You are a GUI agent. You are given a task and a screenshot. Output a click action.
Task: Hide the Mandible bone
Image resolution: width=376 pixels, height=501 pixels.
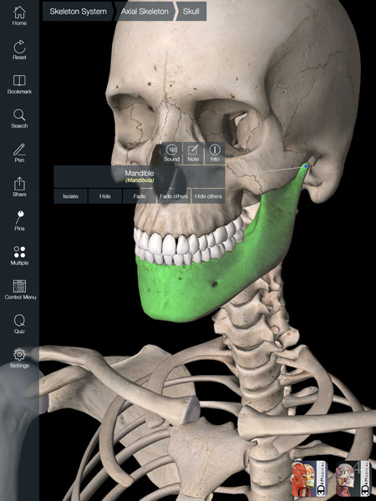tap(105, 196)
